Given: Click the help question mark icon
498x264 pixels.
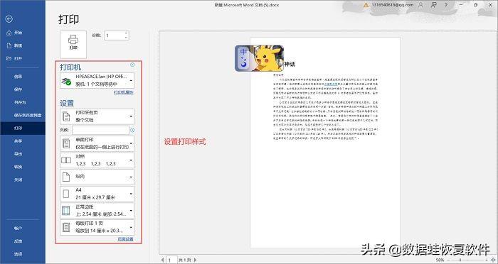Looking at the screenshot, I should (x=446, y=5).
